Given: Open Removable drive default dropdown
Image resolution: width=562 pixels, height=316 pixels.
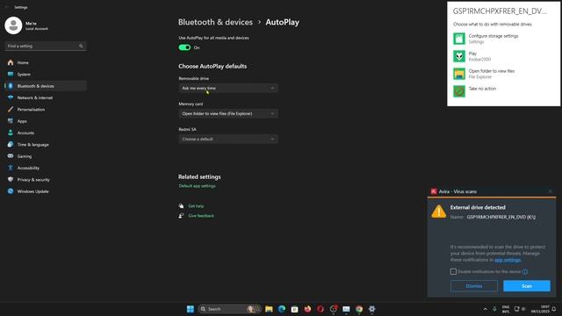Looking at the screenshot, I should pos(228,88).
